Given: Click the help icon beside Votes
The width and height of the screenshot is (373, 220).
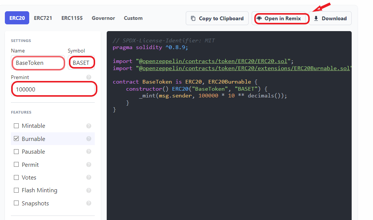Looking at the screenshot, I should coord(89,177).
